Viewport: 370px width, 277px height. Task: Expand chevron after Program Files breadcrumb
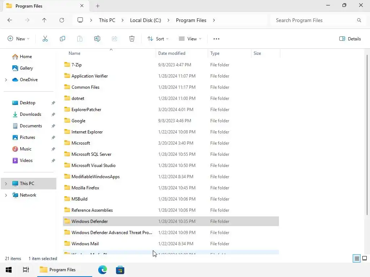click(214, 20)
